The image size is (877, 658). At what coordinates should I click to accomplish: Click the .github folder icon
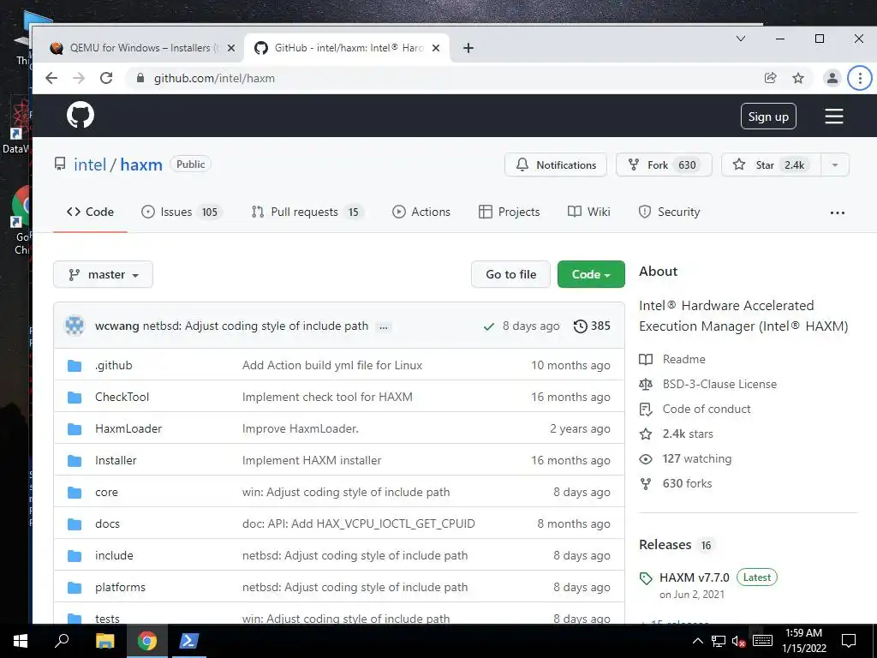75,365
